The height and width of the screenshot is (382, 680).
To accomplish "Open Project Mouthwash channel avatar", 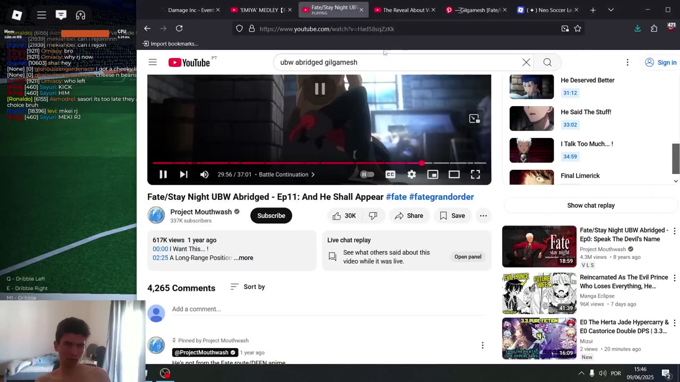I will coord(156,215).
